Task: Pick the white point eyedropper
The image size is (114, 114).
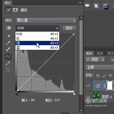Action: pos(8,49)
